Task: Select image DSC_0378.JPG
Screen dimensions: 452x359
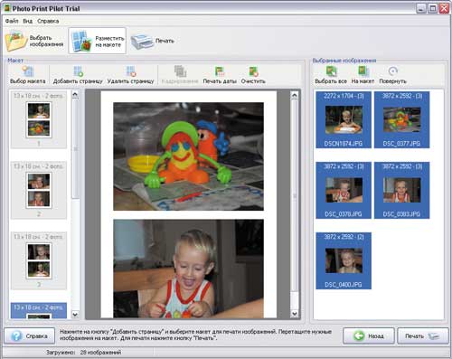Action: click(x=344, y=190)
